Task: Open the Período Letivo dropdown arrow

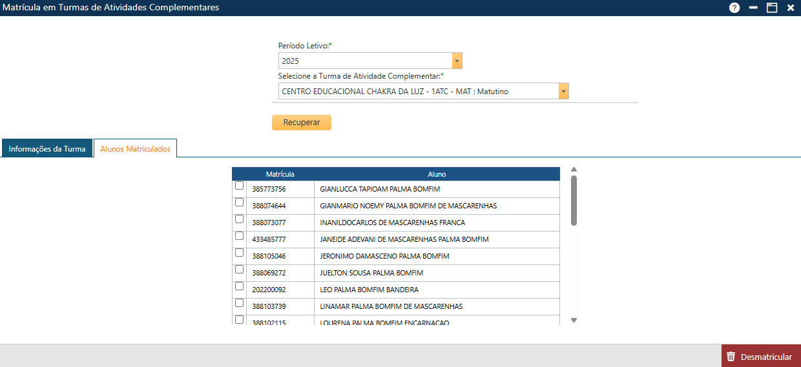Action: [457, 61]
